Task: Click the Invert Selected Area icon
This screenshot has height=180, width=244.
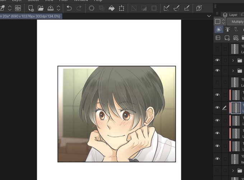Action: (144, 8)
